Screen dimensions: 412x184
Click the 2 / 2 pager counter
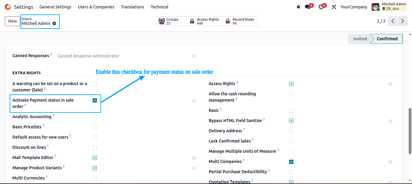click(381, 21)
